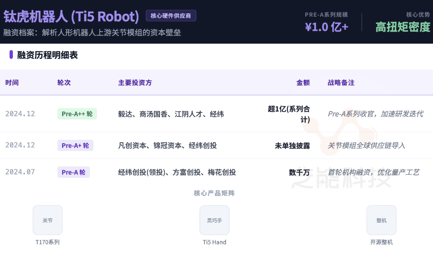Click the 轮次 column header
The height and width of the screenshot is (253, 433).
point(64,82)
